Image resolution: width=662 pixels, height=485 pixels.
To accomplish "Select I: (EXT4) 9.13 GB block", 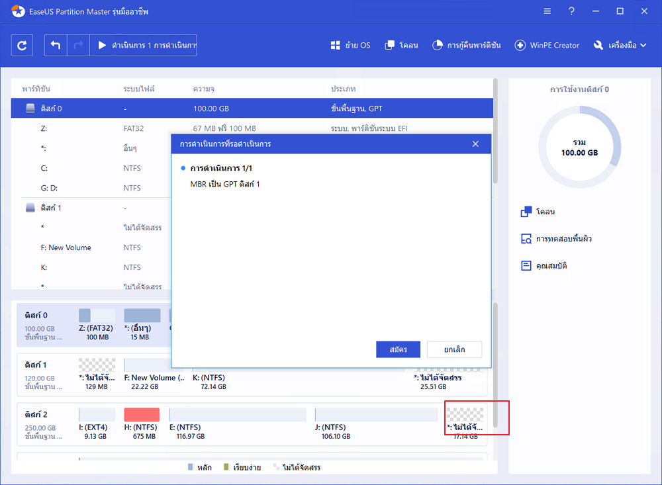I will coord(97,423).
